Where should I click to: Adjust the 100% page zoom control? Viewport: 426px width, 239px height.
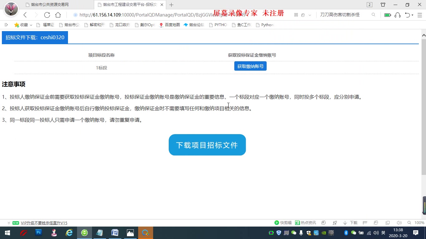click(419, 223)
